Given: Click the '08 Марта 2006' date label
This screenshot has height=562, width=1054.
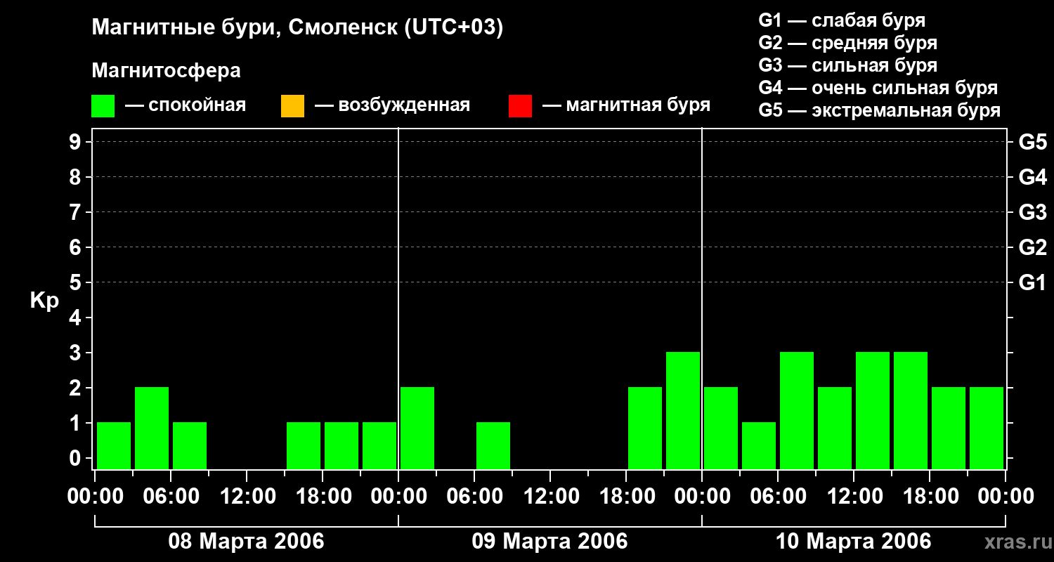Looking at the screenshot, I should click(x=246, y=541).
